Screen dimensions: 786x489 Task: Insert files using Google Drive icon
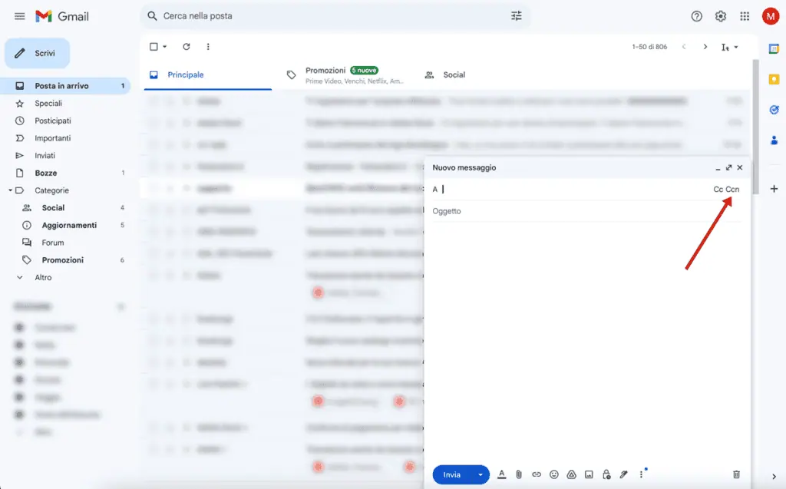pos(571,474)
